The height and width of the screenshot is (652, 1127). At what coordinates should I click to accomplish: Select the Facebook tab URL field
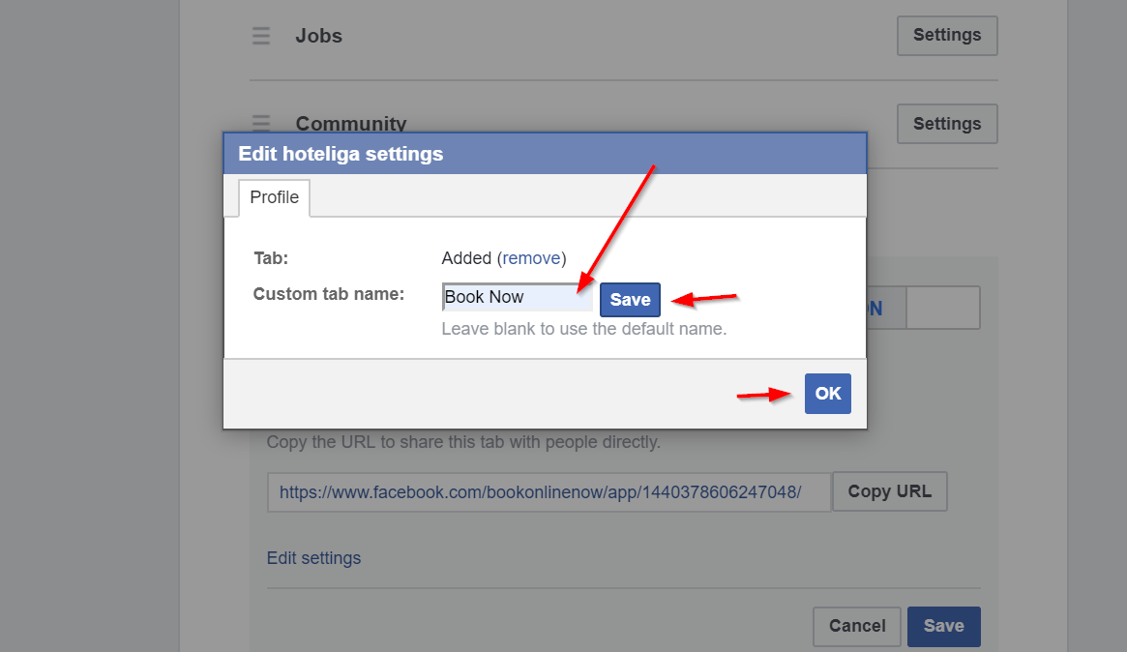tap(549, 491)
